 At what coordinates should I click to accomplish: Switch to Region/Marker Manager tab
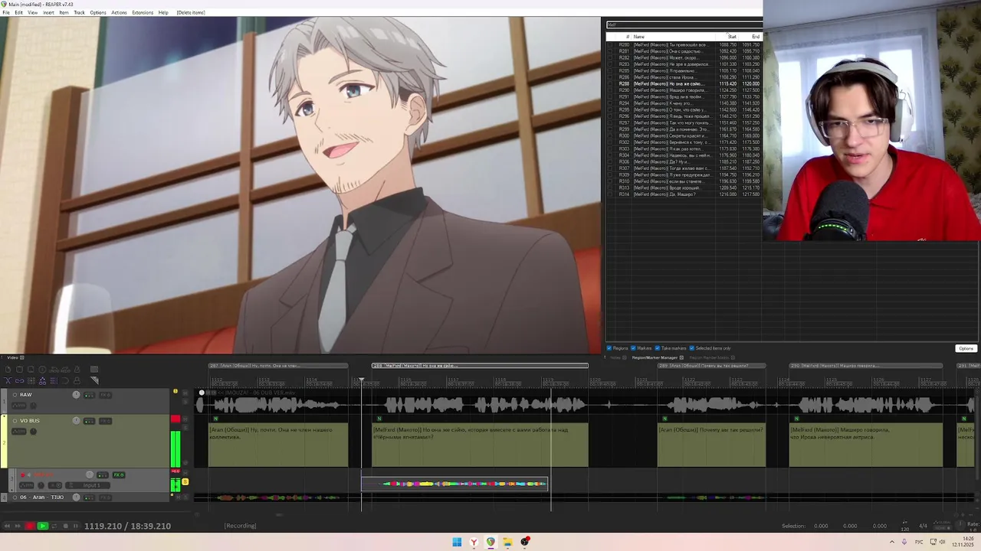(655, 357)
